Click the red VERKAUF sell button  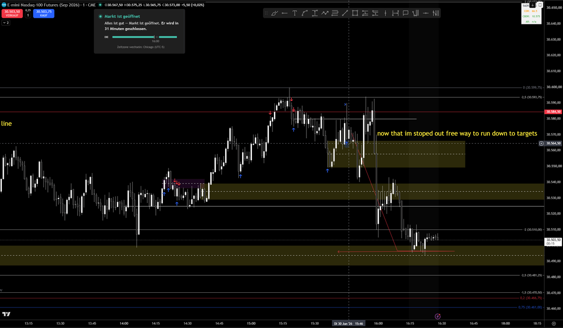click(x=12, y=14)
